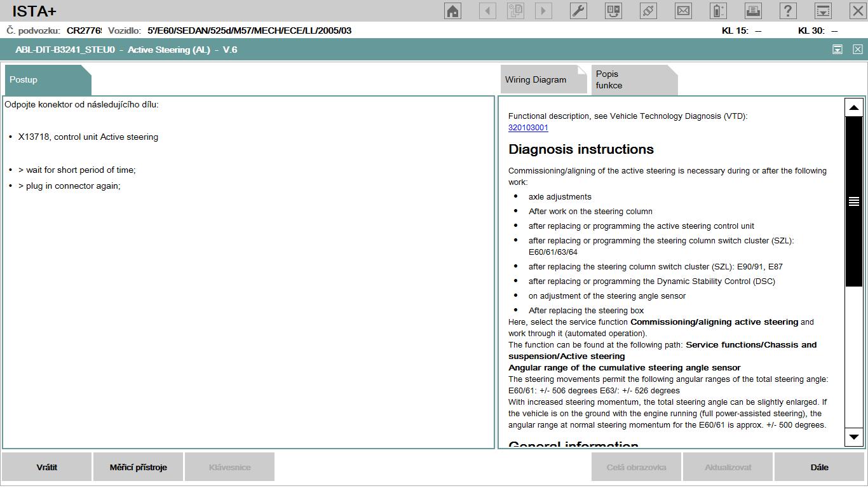Open Měřicí přístroje measuring devices
The height and width of the screenshot is (488, 868).
coord(138,467)
